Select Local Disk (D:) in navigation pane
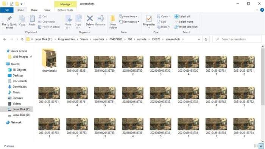The height and width of the screenshot is (149, 265). click(19, 115)
